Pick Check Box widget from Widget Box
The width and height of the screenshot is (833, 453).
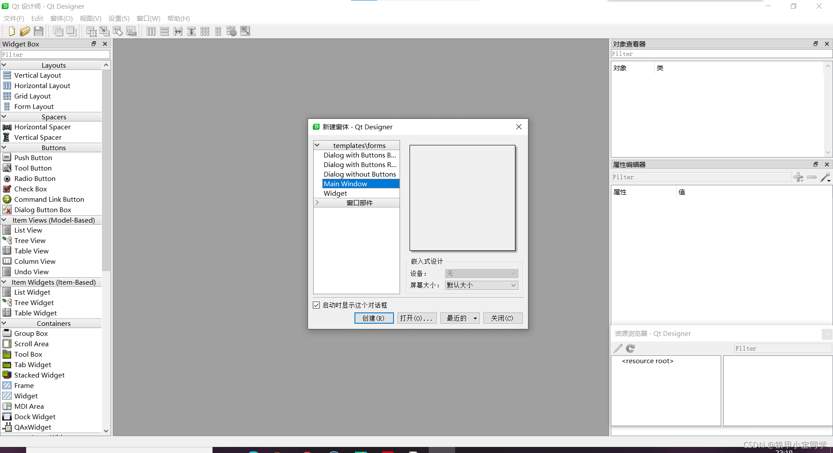(x=30, y=189)
